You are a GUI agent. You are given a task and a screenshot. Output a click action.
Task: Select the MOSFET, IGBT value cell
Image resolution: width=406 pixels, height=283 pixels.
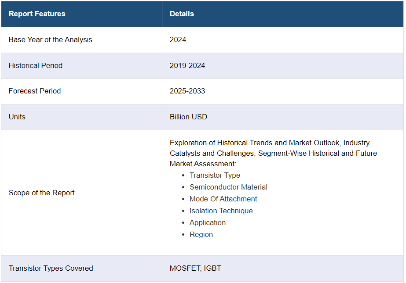click(195, 269)
